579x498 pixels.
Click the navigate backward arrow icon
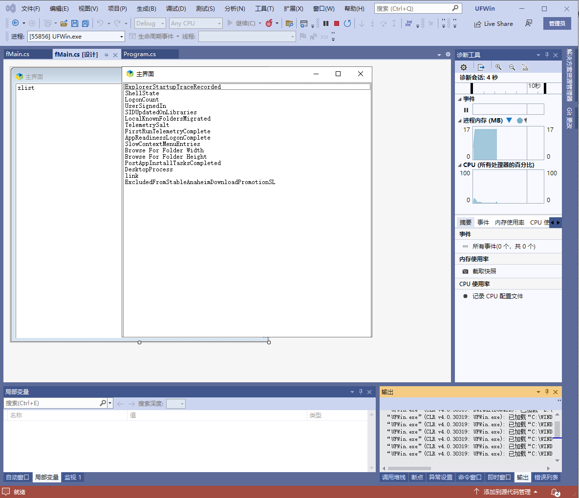pos(16,23)
